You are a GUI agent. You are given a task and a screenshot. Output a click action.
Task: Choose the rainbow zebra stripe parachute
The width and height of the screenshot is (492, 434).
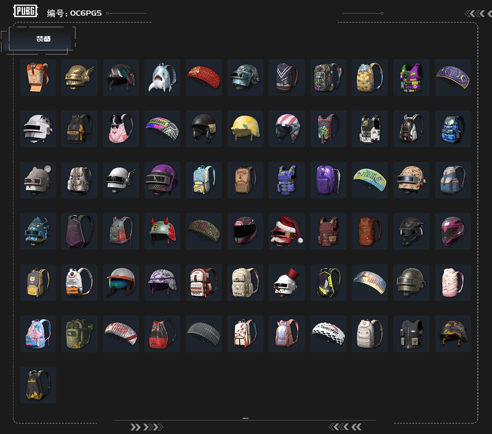point(162,129)
